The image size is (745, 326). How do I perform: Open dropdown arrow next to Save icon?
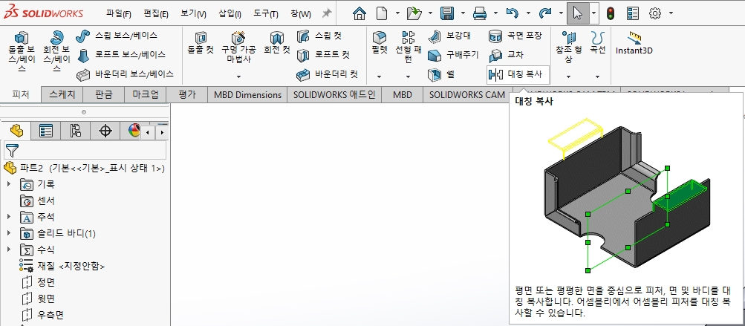pos(463,13)
